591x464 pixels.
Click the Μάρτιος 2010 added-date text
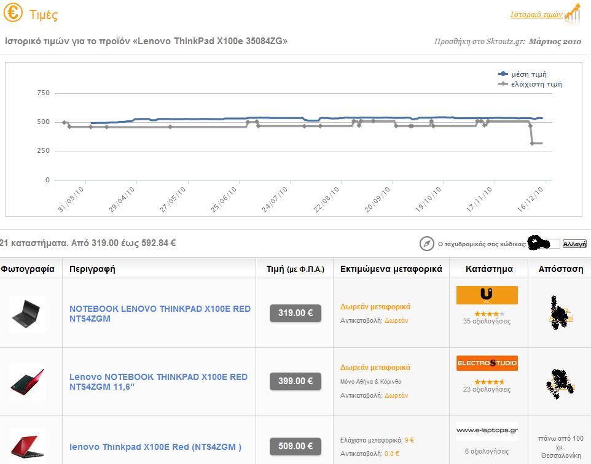pos(555,42)
